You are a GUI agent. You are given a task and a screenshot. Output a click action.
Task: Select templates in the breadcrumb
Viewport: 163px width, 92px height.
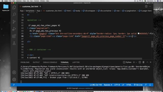[x=30, y=11]
